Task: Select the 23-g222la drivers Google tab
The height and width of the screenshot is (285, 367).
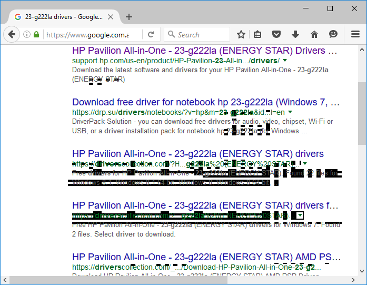Action: (x=64, y=17)
